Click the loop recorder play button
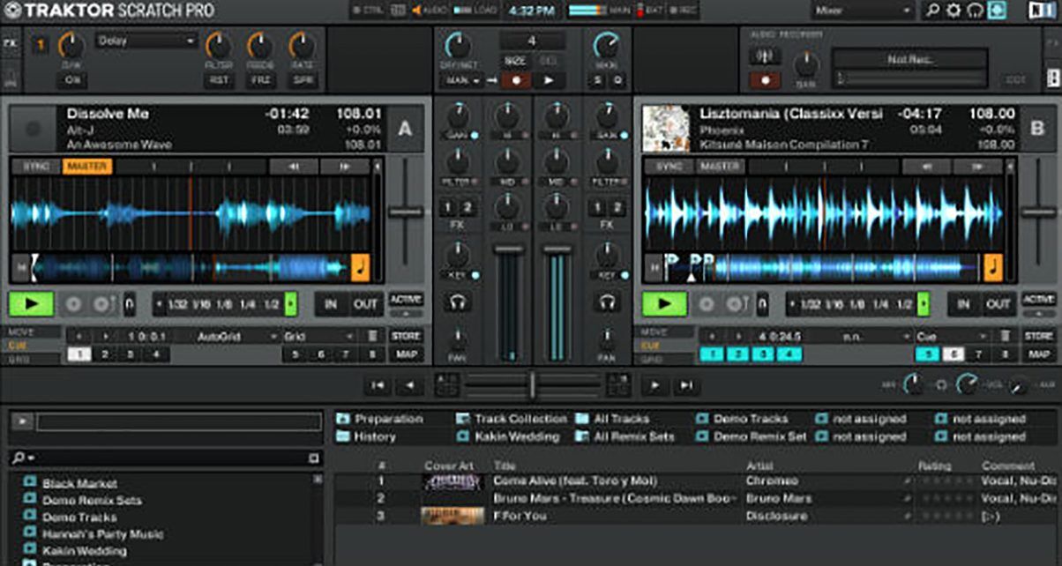Screen dimensions: 1062x566 tap(549, 80)
